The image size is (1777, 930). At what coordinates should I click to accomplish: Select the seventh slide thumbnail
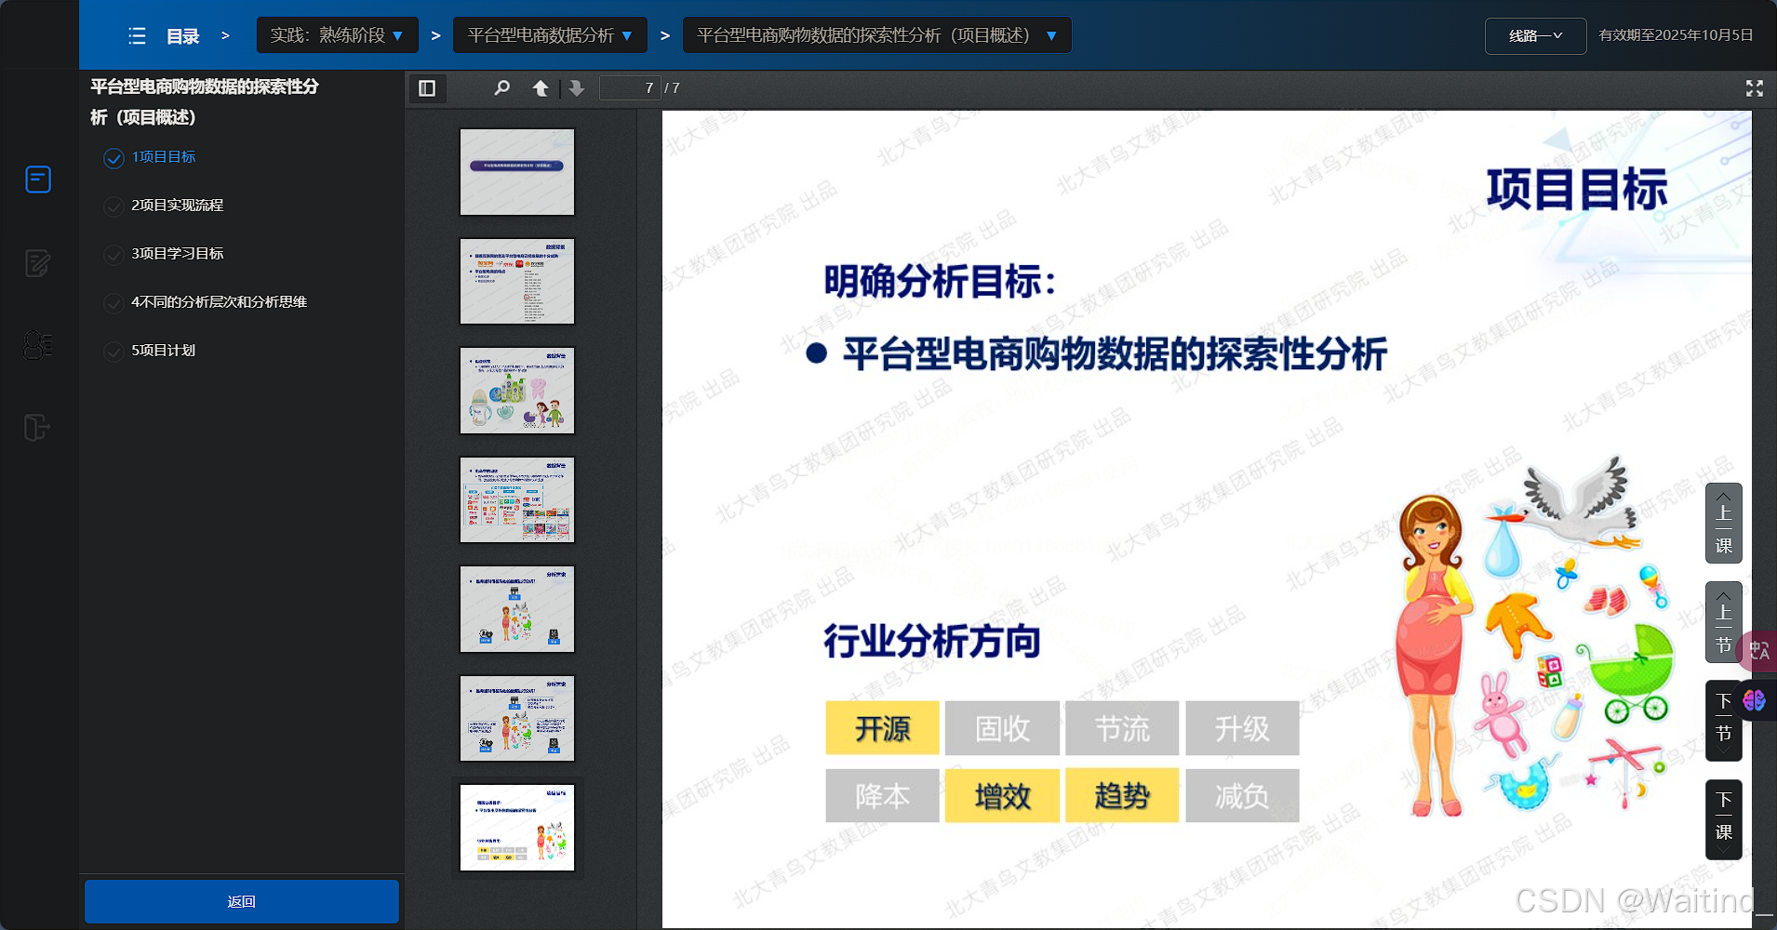(x=517, y=828)
